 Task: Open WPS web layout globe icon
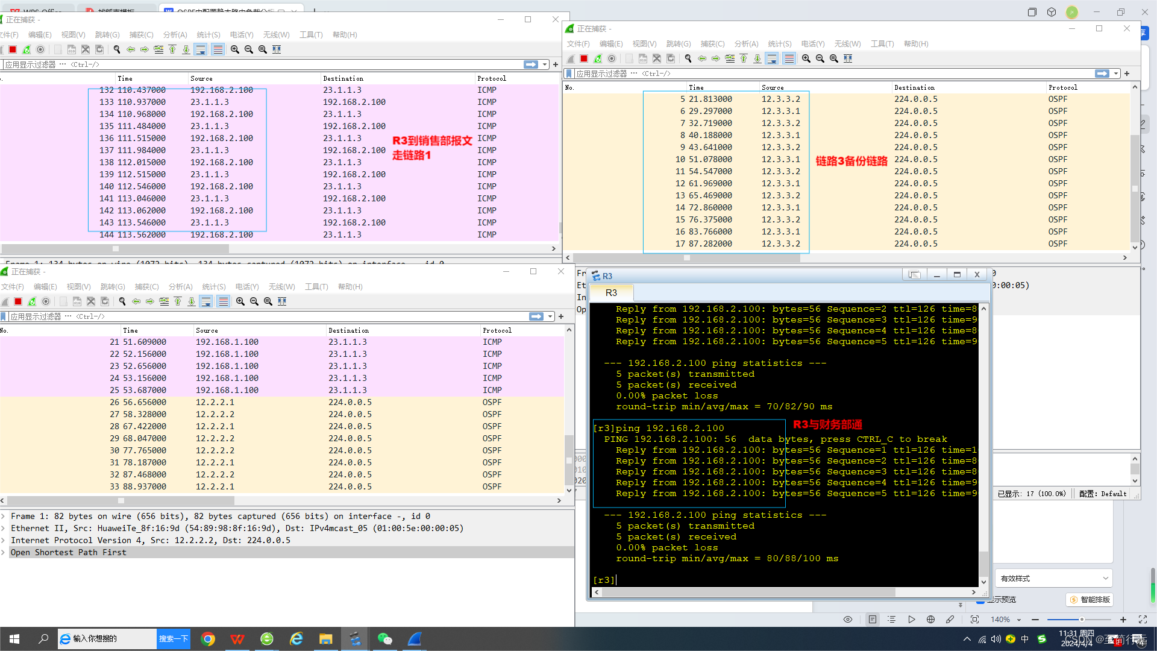[x=930, y=620]
